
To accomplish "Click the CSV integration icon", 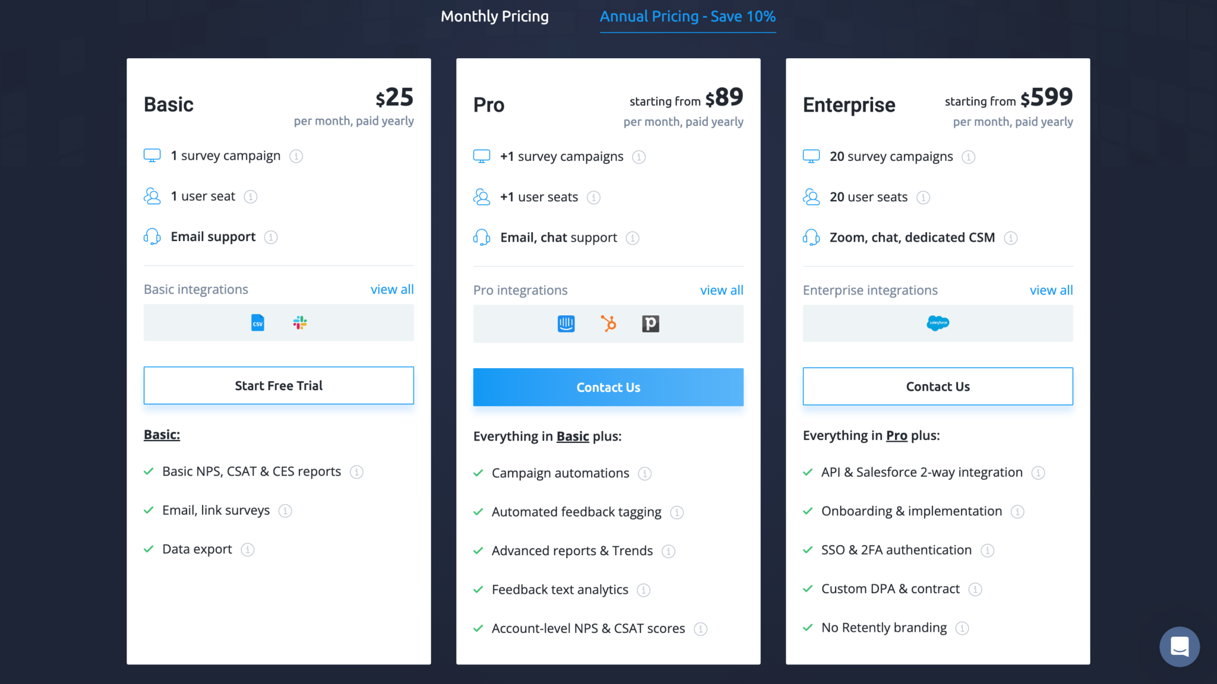I will click(257, 322).
